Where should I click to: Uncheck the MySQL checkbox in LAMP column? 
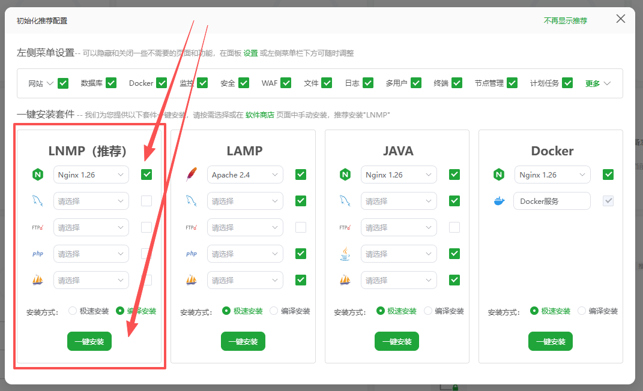click(300, 200)
